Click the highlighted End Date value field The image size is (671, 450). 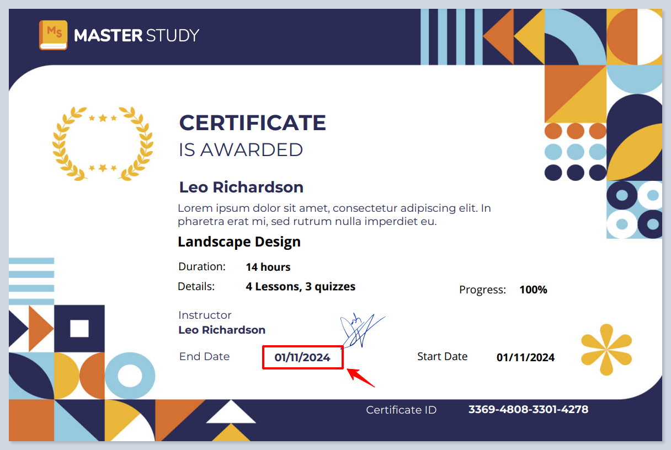[302, 357]
